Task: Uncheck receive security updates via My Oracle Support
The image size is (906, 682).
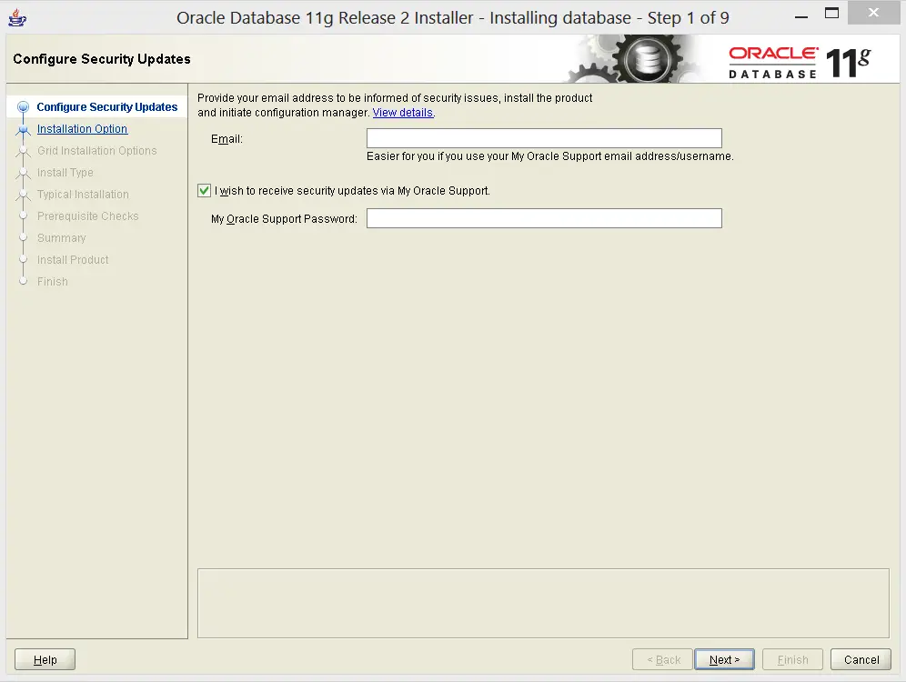Action: coord(204,191)
